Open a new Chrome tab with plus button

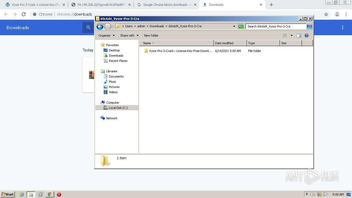click(271, 5)
